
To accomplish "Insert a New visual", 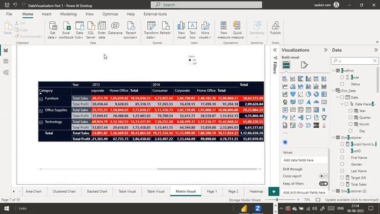I will click(x=181, y=30).
